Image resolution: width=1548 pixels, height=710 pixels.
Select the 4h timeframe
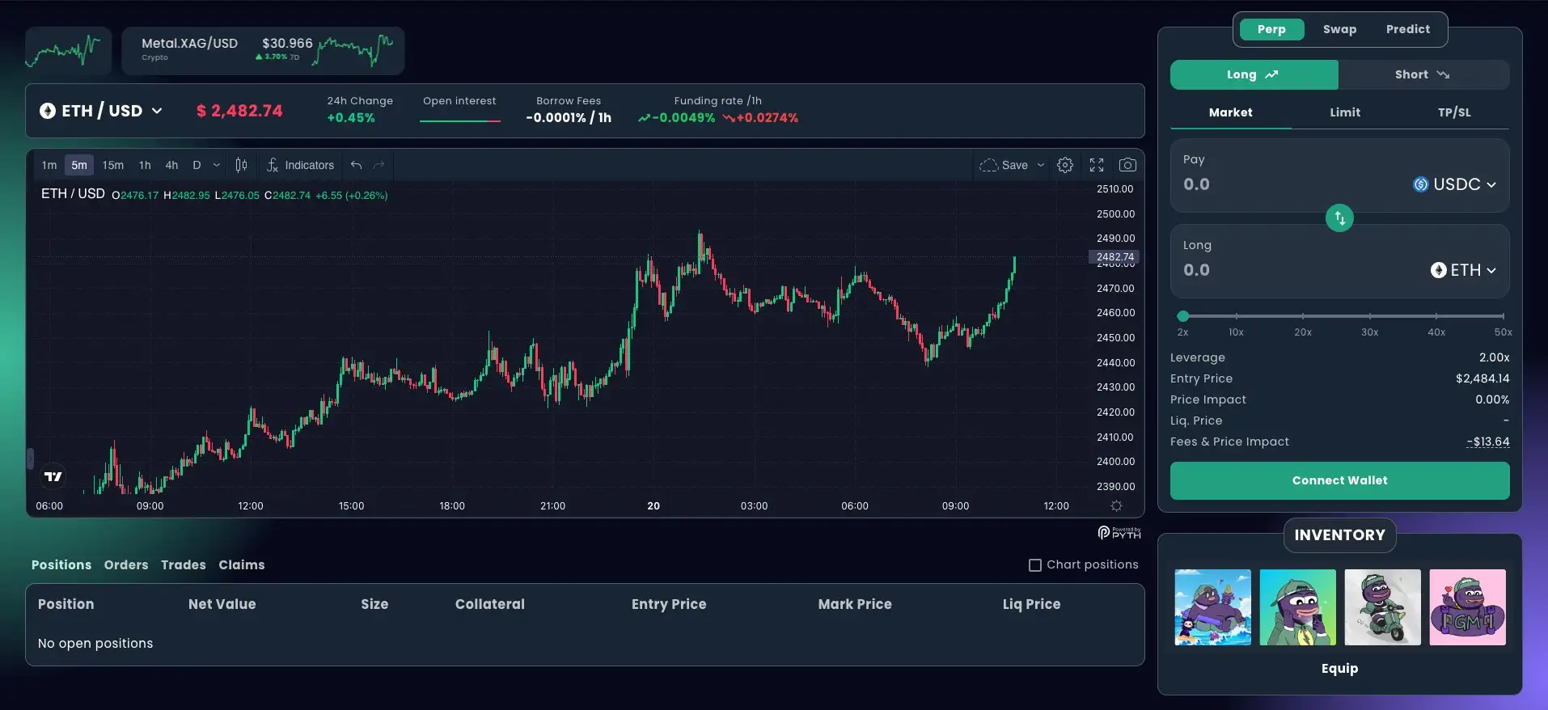171,165
